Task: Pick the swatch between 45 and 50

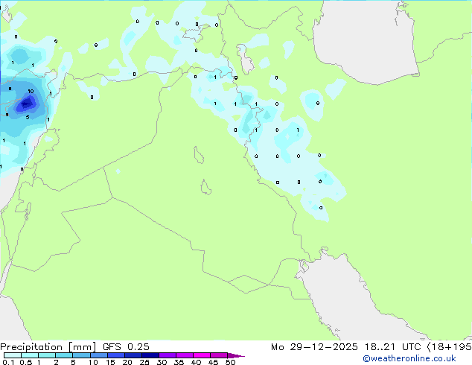Action: tap(219, 355)
